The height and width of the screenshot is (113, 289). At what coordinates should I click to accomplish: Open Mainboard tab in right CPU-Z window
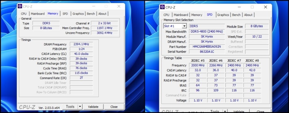pyautogui.click(x=181, y=15)
